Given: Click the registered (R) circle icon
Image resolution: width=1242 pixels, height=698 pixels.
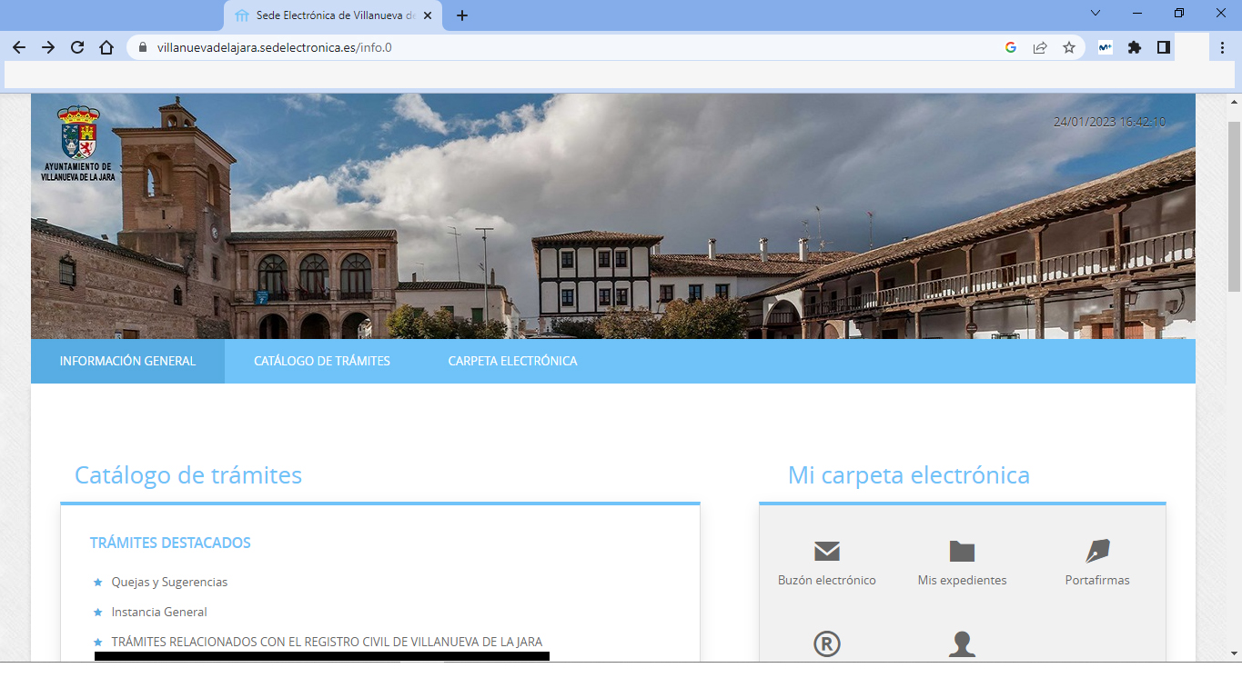Looking at the screenshot, I should (827, 644).
